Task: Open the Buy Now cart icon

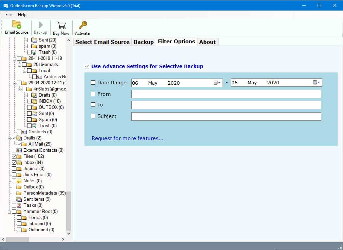Action: (x=61, y=25)
